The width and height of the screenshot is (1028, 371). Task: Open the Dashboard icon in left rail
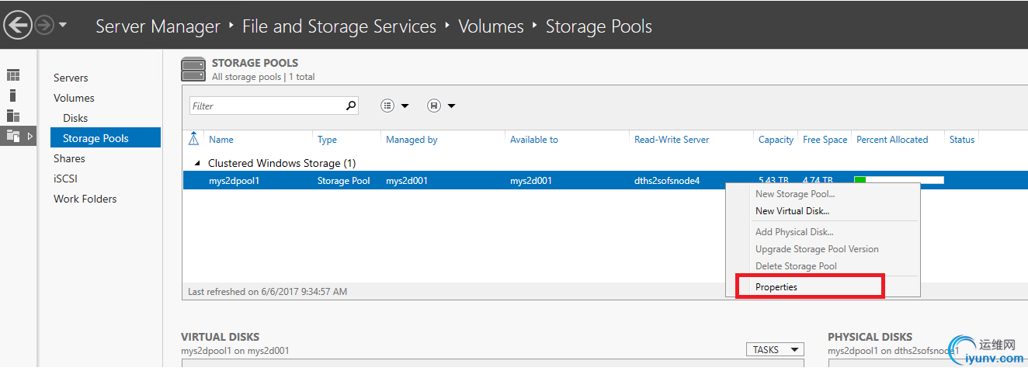[13, 75]
